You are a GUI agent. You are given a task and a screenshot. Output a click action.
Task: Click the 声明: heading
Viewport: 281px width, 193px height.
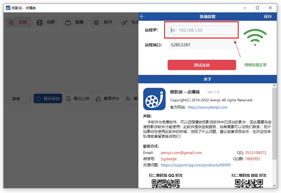[147, 116]
